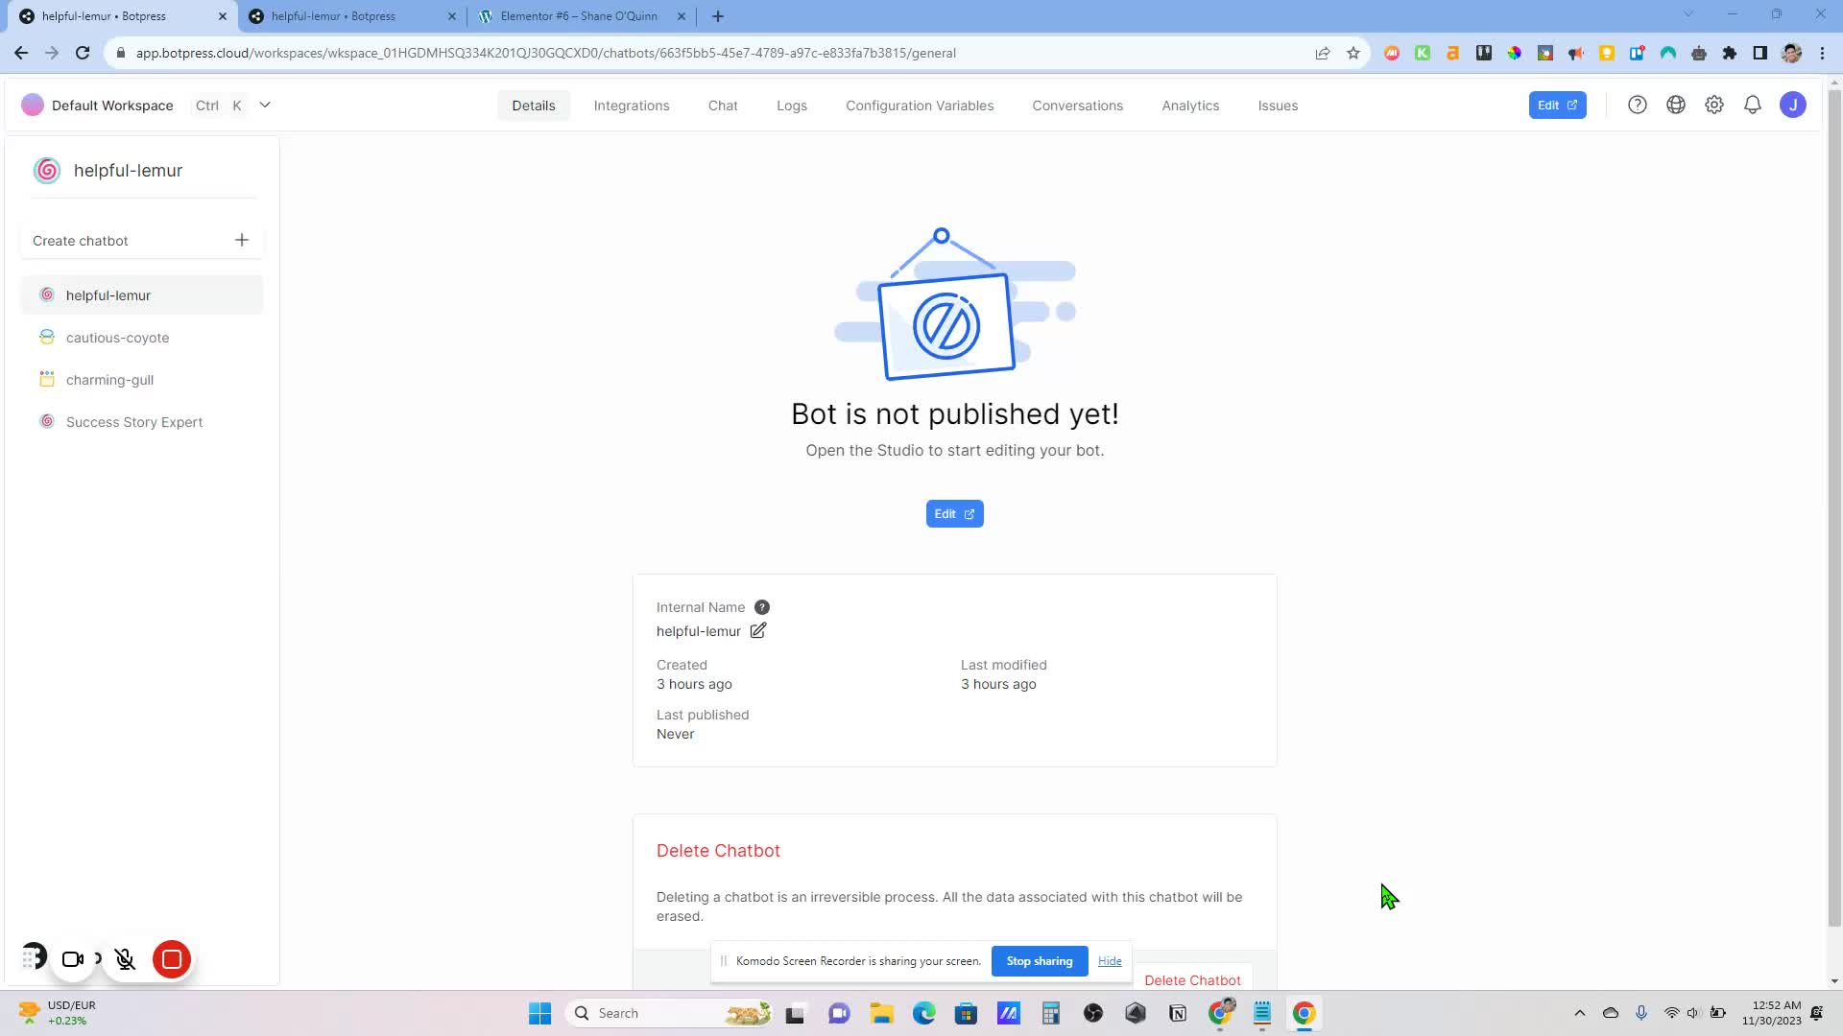1843x1036 pixels.
Task: Open workspace settings gear icon
Action: click(x=1713, y=106)
